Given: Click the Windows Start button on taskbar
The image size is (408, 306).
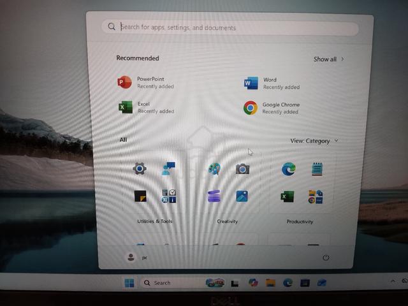Looking at the screenshot, I should 129,283.
